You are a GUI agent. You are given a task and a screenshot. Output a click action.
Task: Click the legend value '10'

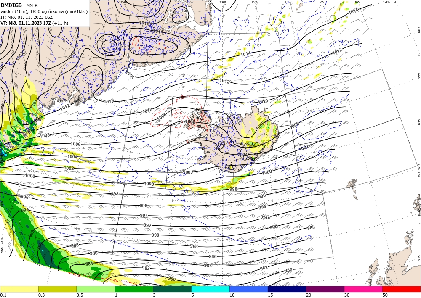pos(232,295)
